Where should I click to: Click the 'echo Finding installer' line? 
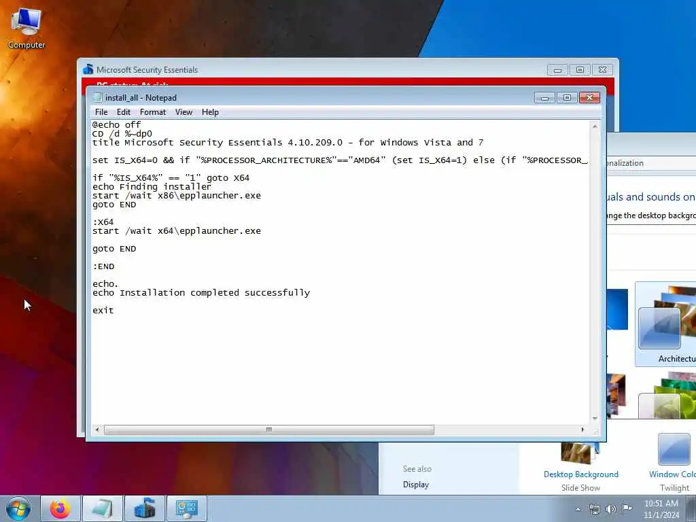pos(152,187)
